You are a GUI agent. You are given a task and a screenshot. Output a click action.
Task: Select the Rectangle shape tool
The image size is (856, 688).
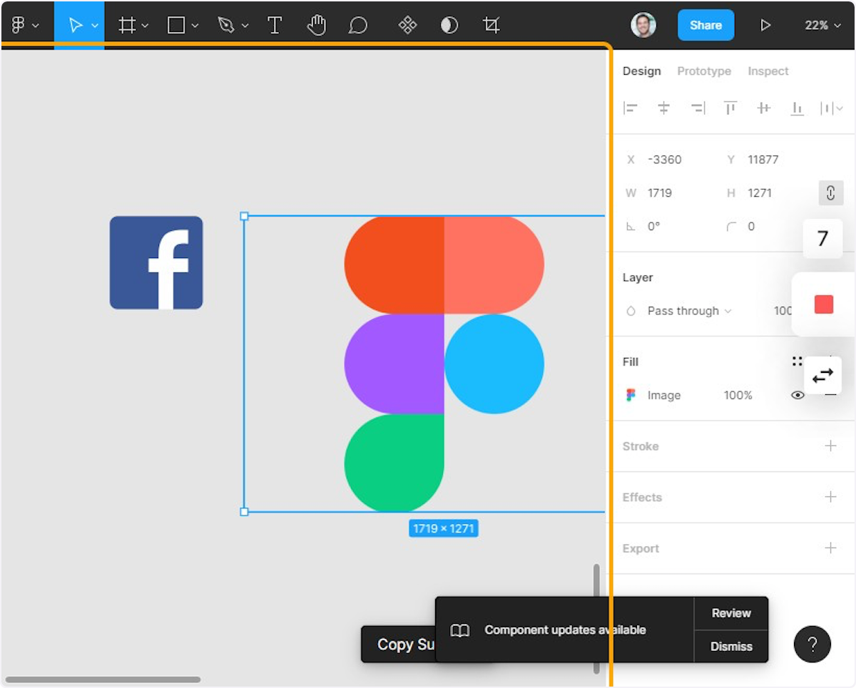176,26
